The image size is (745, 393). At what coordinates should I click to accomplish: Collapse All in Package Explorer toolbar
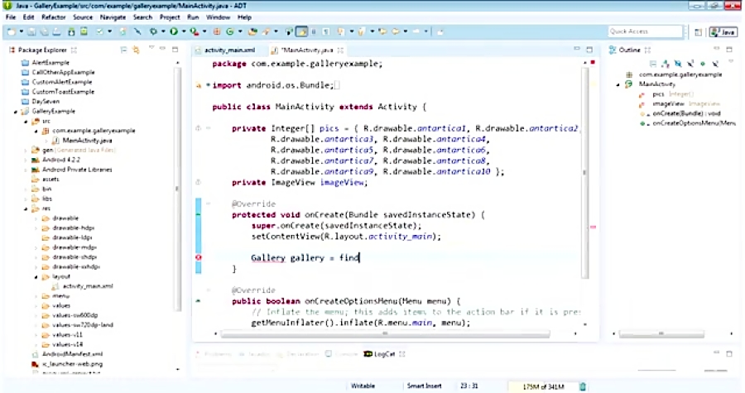pyautogui.click(x=123, y=50)
